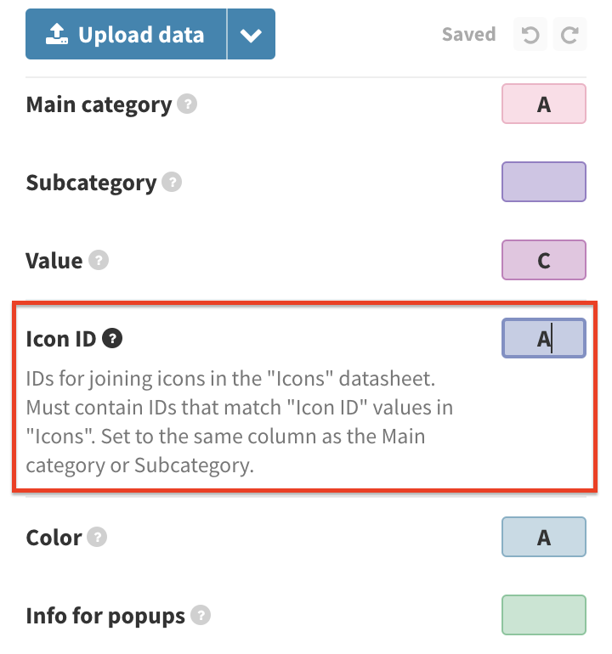The width and height of the screenshot is (612, 654).
Task: Click the Info for popups field
Action: point(543,615)
